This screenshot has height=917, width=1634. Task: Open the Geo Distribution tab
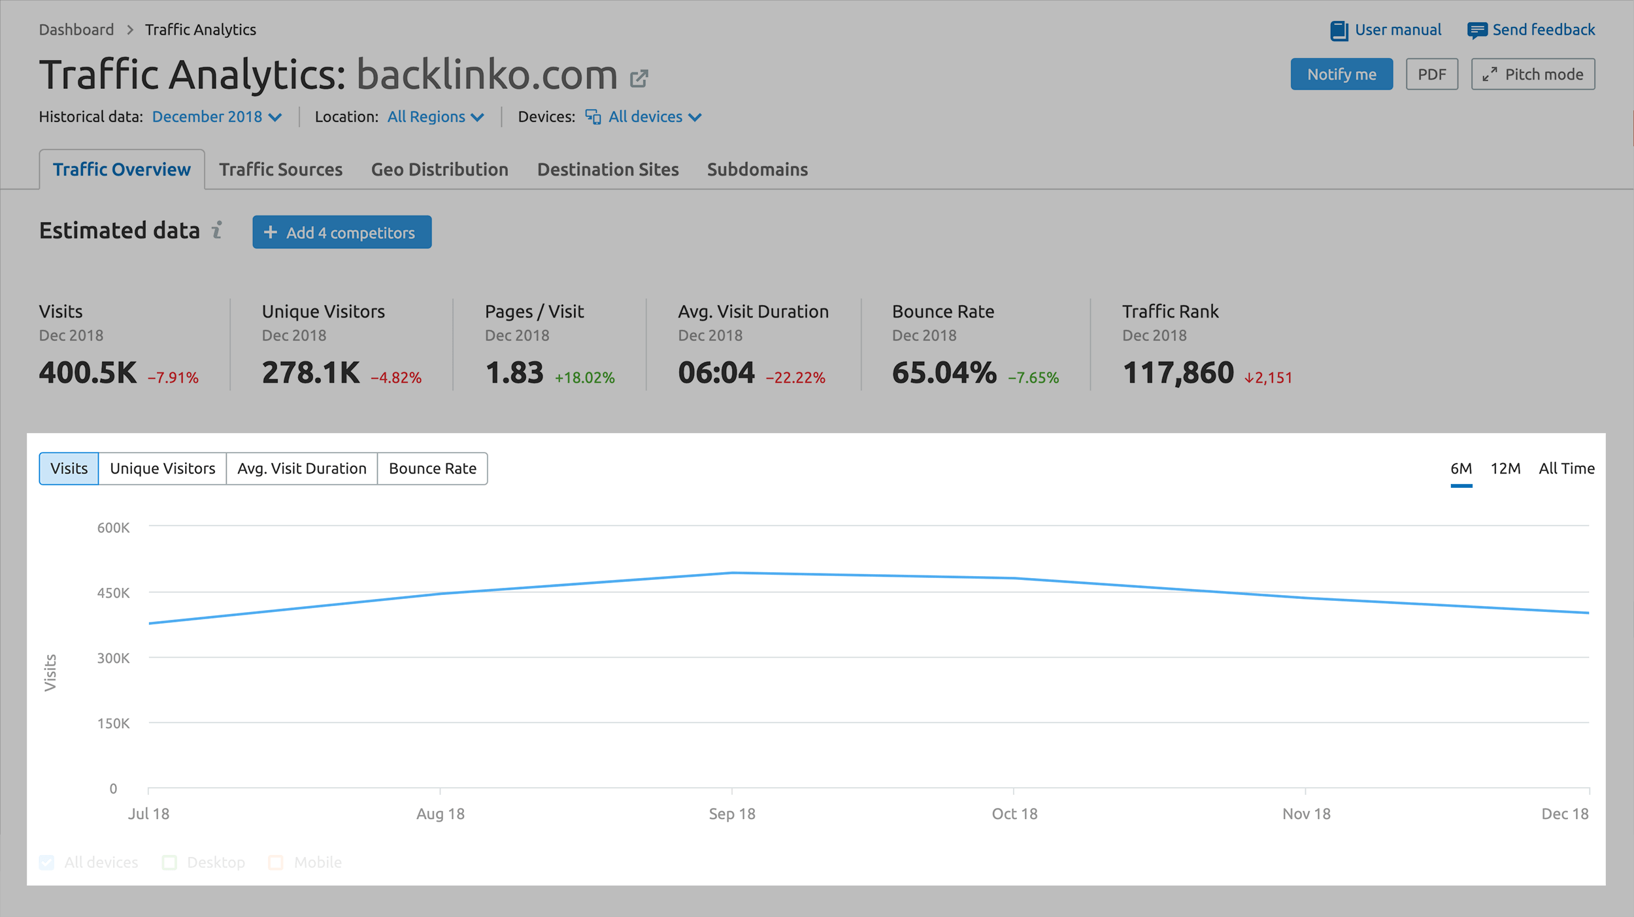(x=439, y=170)
